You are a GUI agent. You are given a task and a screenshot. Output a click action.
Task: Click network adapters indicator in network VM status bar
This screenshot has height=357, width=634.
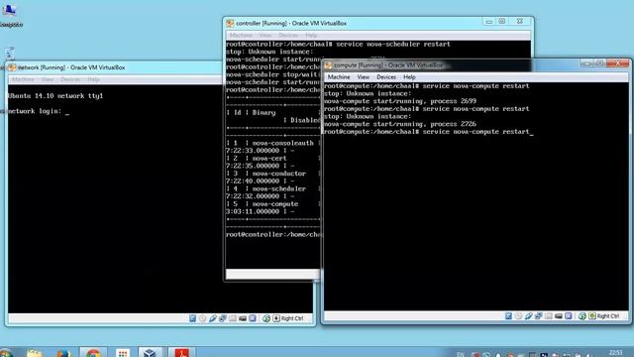pyautogui.click(x=222, y=318)
